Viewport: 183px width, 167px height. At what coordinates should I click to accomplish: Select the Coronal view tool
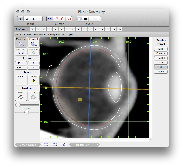pyautogui.click(x=33, y=42)
